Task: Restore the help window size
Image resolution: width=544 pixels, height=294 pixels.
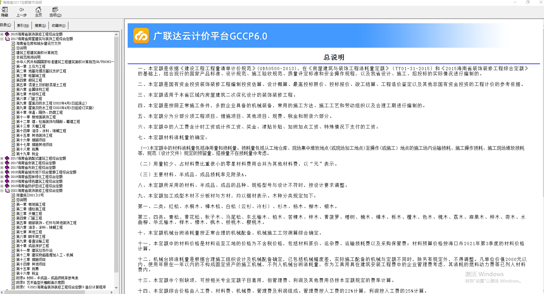Action: click(528, 2)
